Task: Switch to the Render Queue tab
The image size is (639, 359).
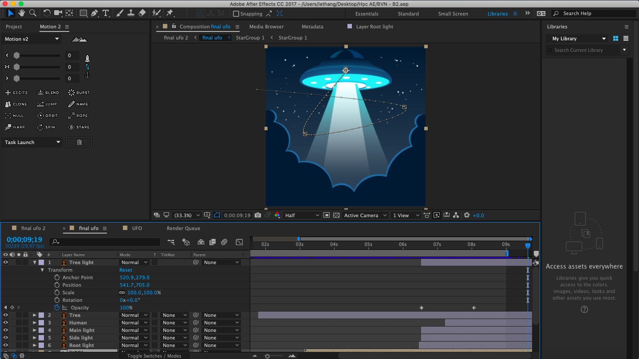Action: [x=183, y=228]
